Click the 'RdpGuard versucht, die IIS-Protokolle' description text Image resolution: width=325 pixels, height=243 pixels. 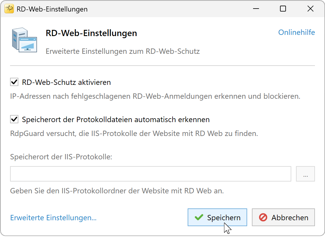(134, 134)
